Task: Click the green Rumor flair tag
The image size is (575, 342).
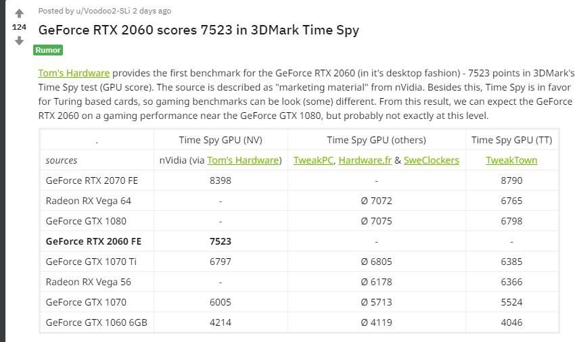Action: pos(48,50)
